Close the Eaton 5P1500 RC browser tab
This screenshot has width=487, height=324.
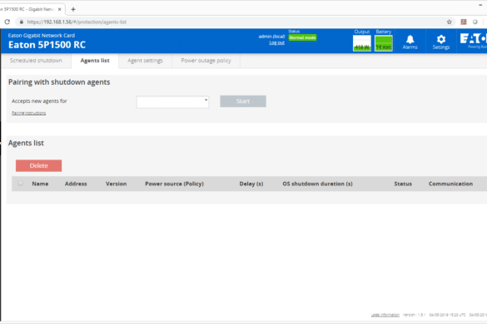[x=60, y=9]
